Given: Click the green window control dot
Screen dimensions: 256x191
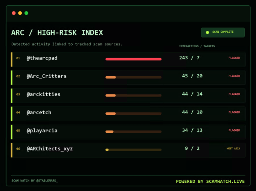Looking at the screenshot, I should click(x=26, y=13).
